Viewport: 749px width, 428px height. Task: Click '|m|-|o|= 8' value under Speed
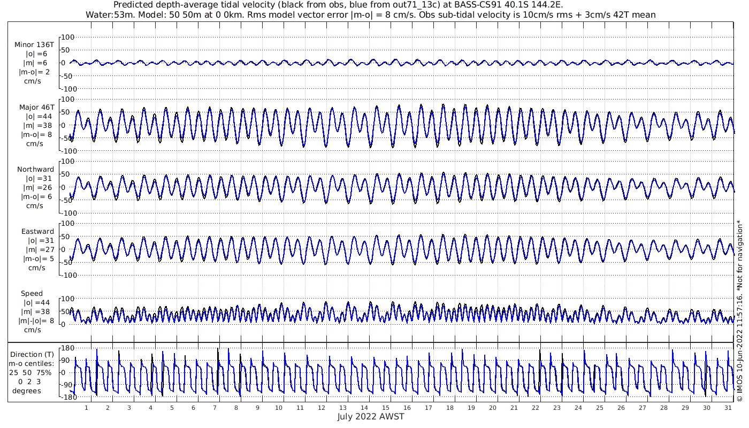[x=36, y=321]
